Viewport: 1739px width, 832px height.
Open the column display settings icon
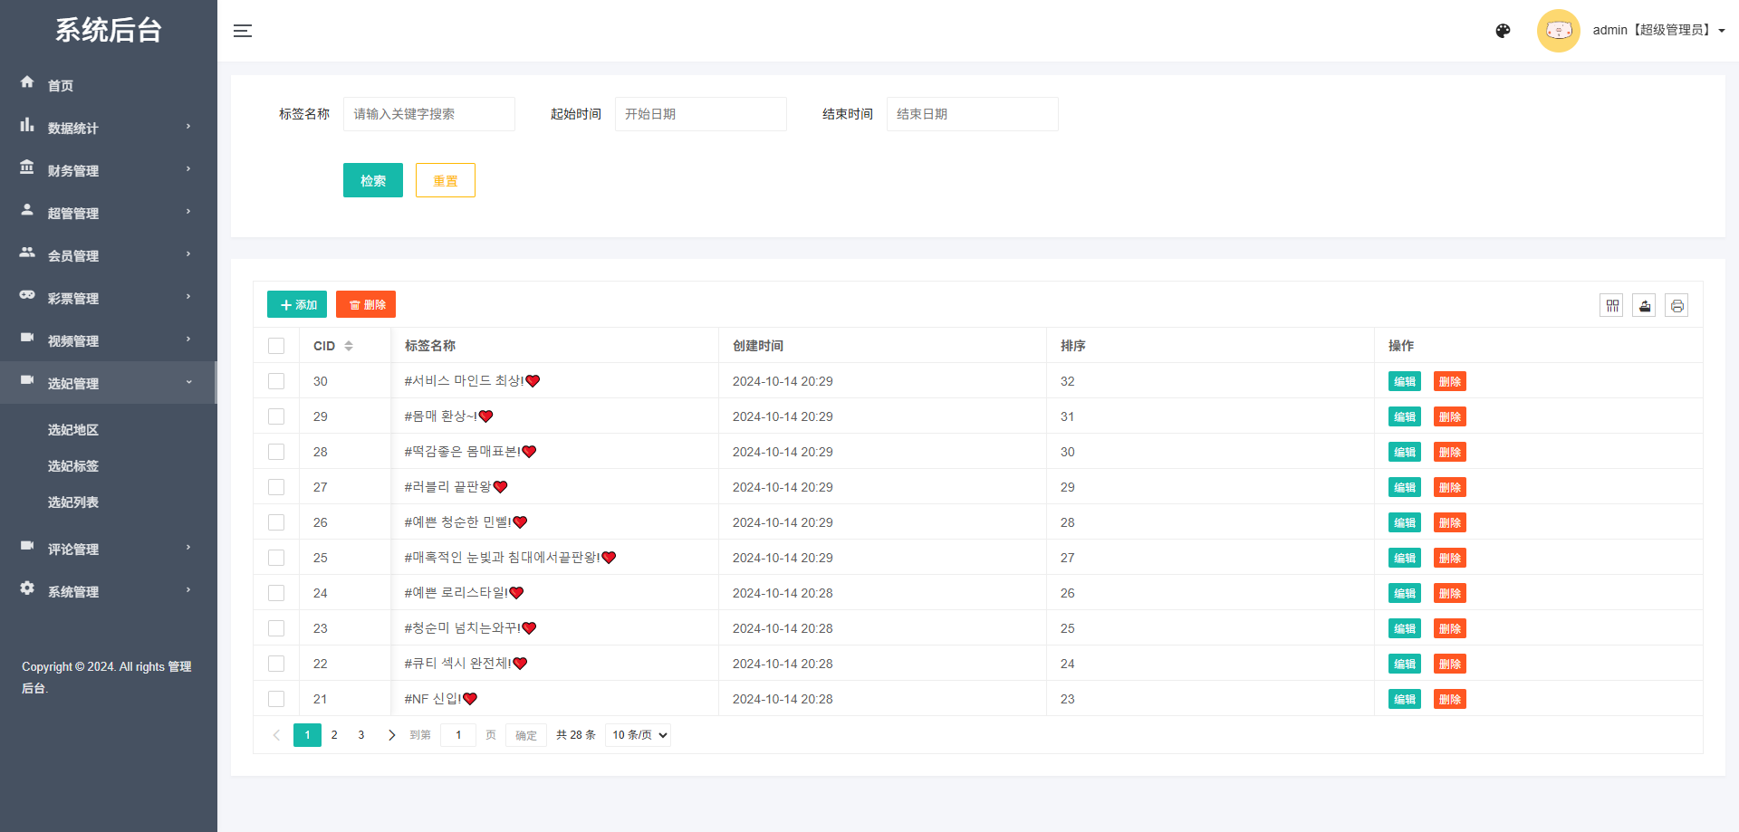click(1612, 305)
